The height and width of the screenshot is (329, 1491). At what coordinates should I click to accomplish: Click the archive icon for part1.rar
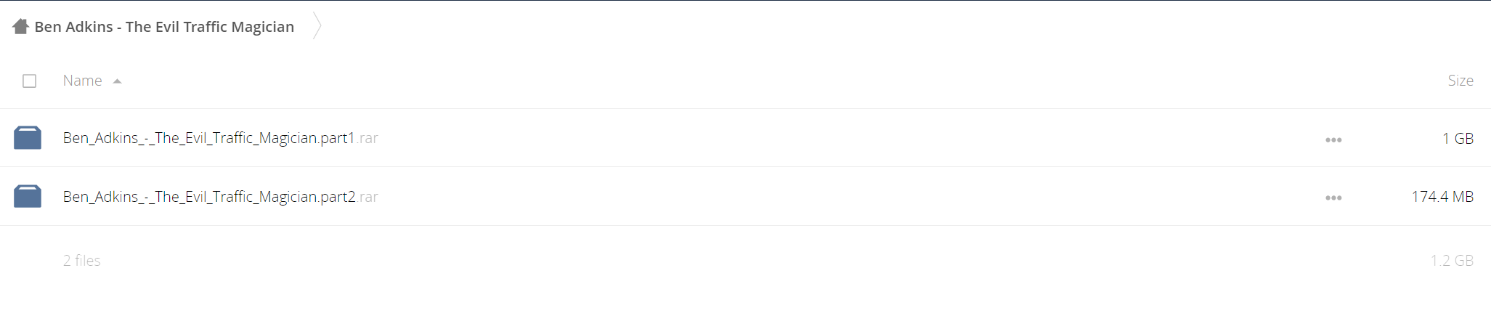[x=28, y=137]
